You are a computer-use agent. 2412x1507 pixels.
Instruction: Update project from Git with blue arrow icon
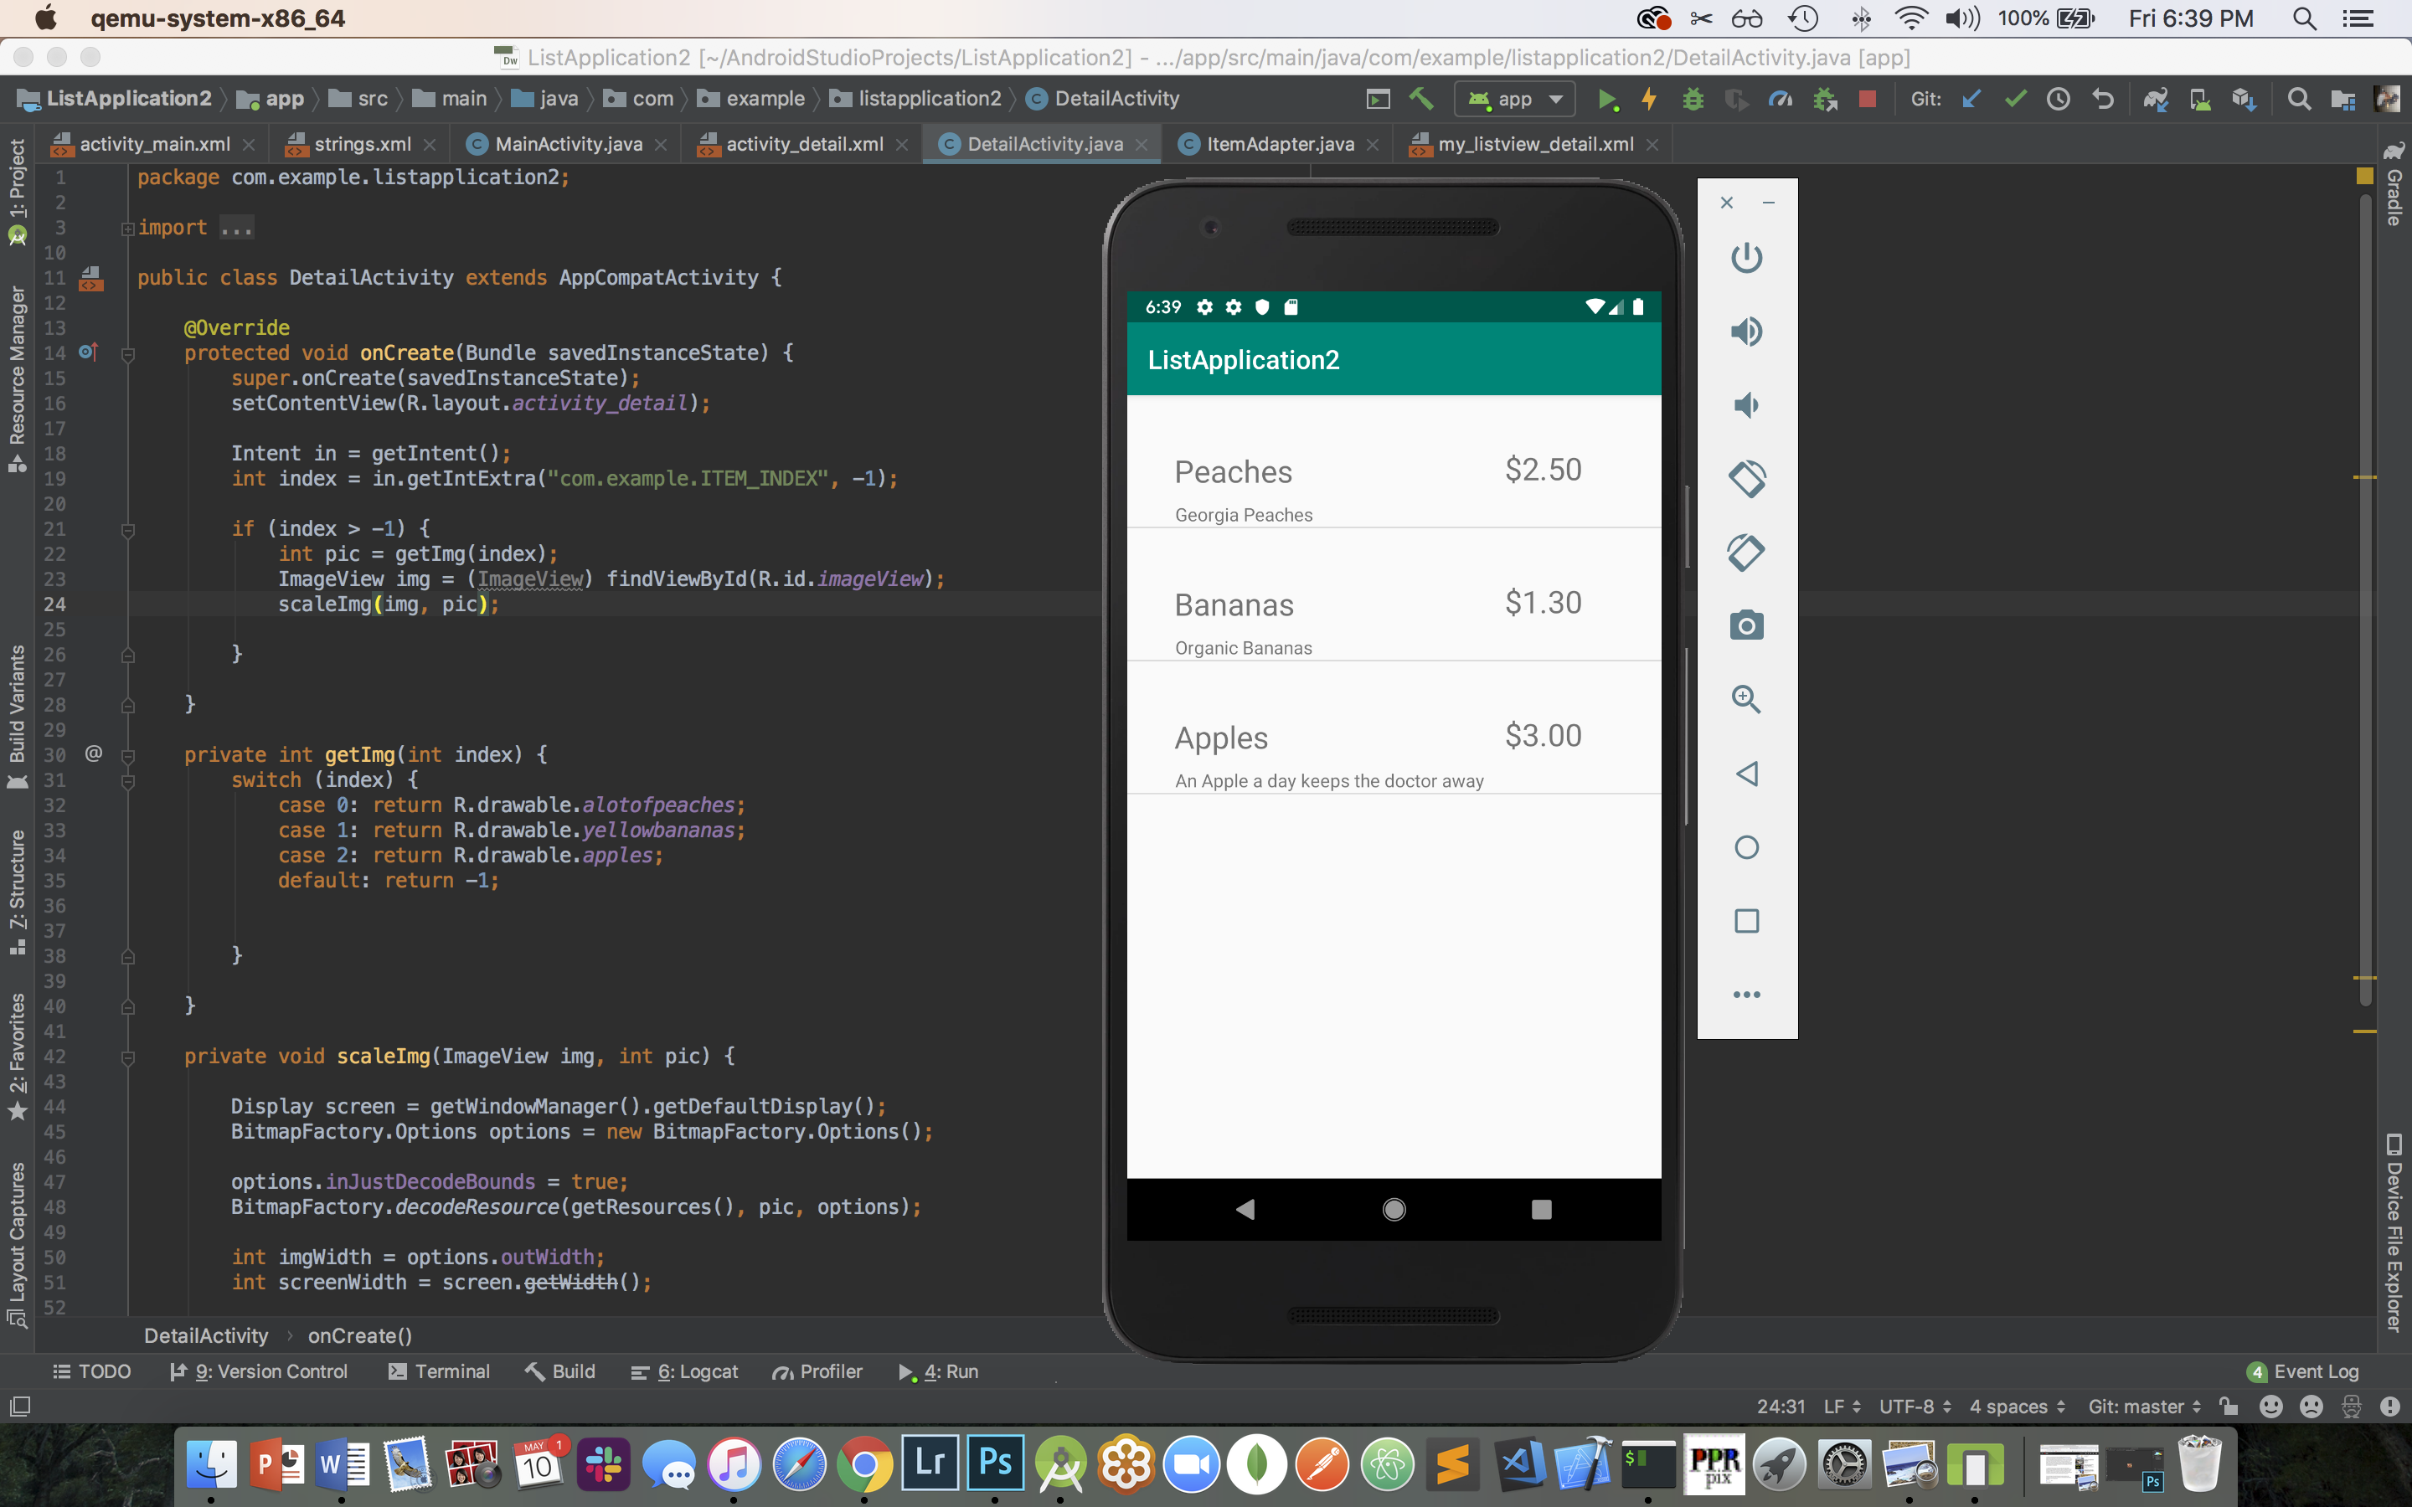click(1972, 100)
